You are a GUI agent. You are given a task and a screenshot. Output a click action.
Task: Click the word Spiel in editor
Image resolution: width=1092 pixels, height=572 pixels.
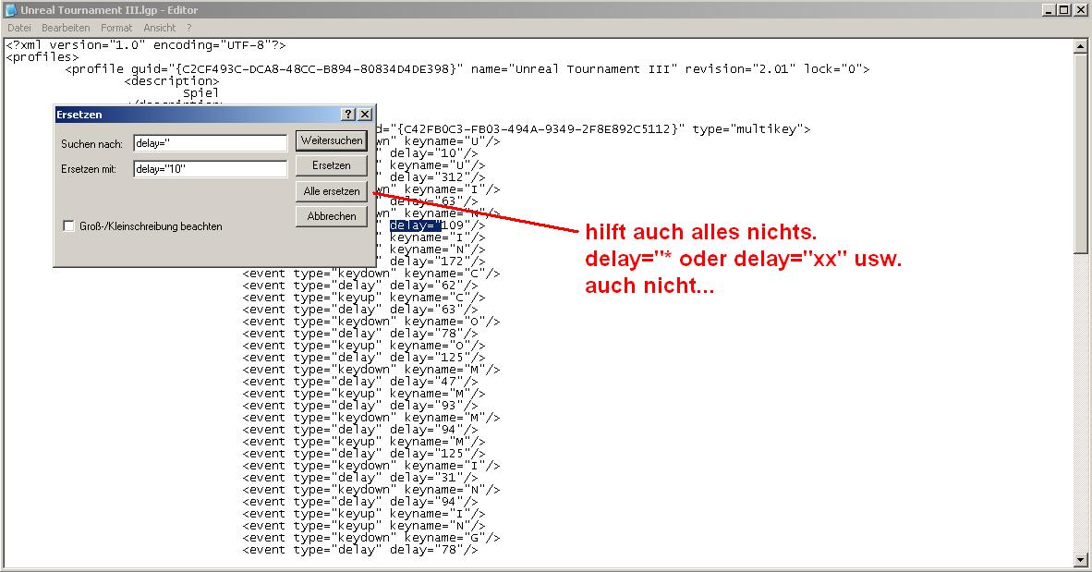(200, 93)
